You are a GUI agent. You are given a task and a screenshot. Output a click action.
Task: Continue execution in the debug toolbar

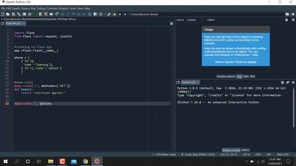(84, 14)
